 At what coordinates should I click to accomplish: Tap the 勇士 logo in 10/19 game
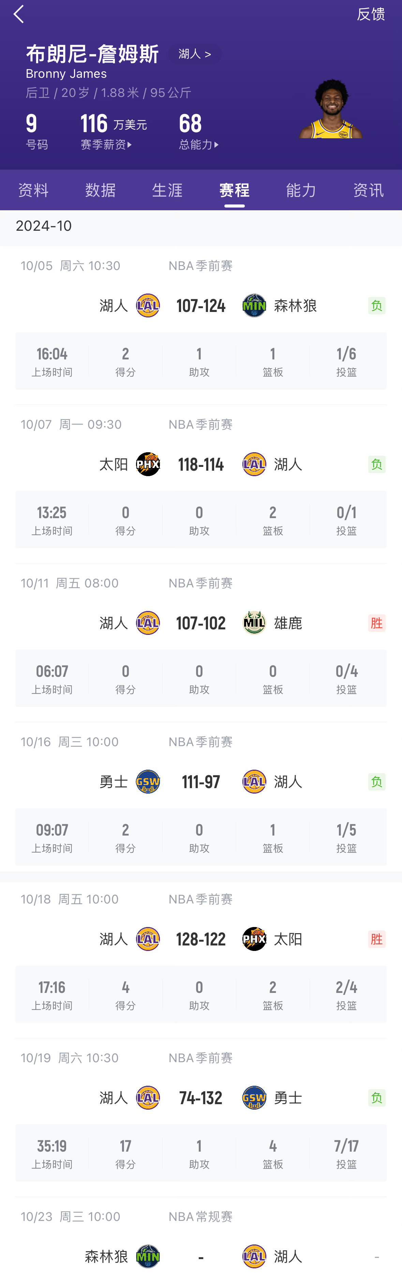pyautogui.click(x=254, y=1098)
